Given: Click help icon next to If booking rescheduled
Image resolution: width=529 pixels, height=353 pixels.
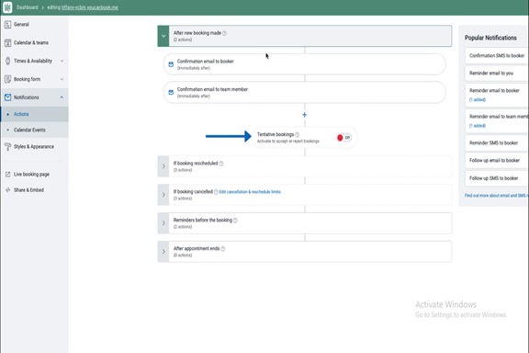Looking at the screenshot, I should (x=221, y=164).
